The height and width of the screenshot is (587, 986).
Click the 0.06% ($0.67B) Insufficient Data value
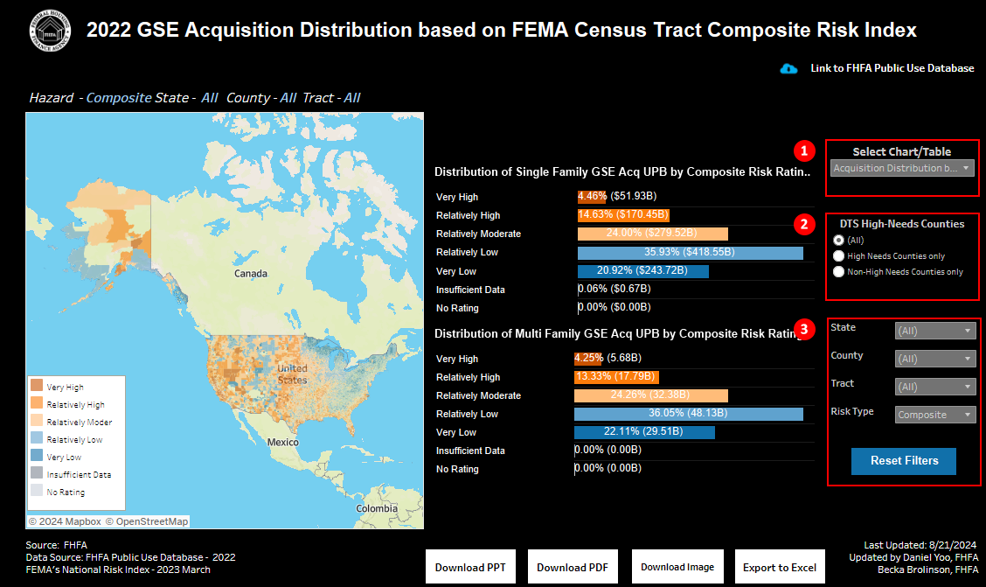pyautogui.click(x=615, y=289)
